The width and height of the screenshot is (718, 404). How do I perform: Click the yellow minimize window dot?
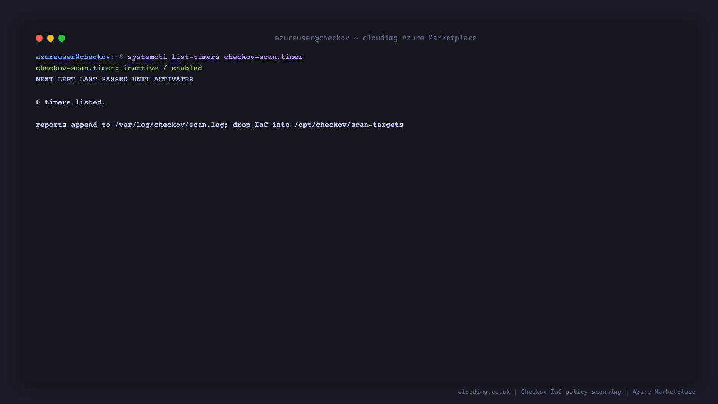coord(50,38)
